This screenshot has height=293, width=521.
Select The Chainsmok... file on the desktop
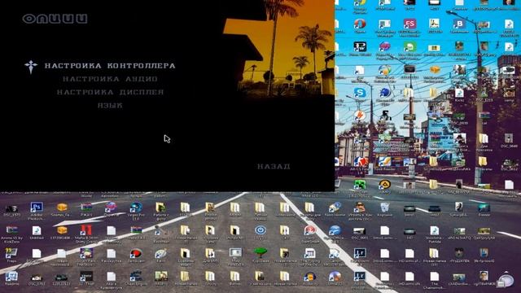(434, 279)
